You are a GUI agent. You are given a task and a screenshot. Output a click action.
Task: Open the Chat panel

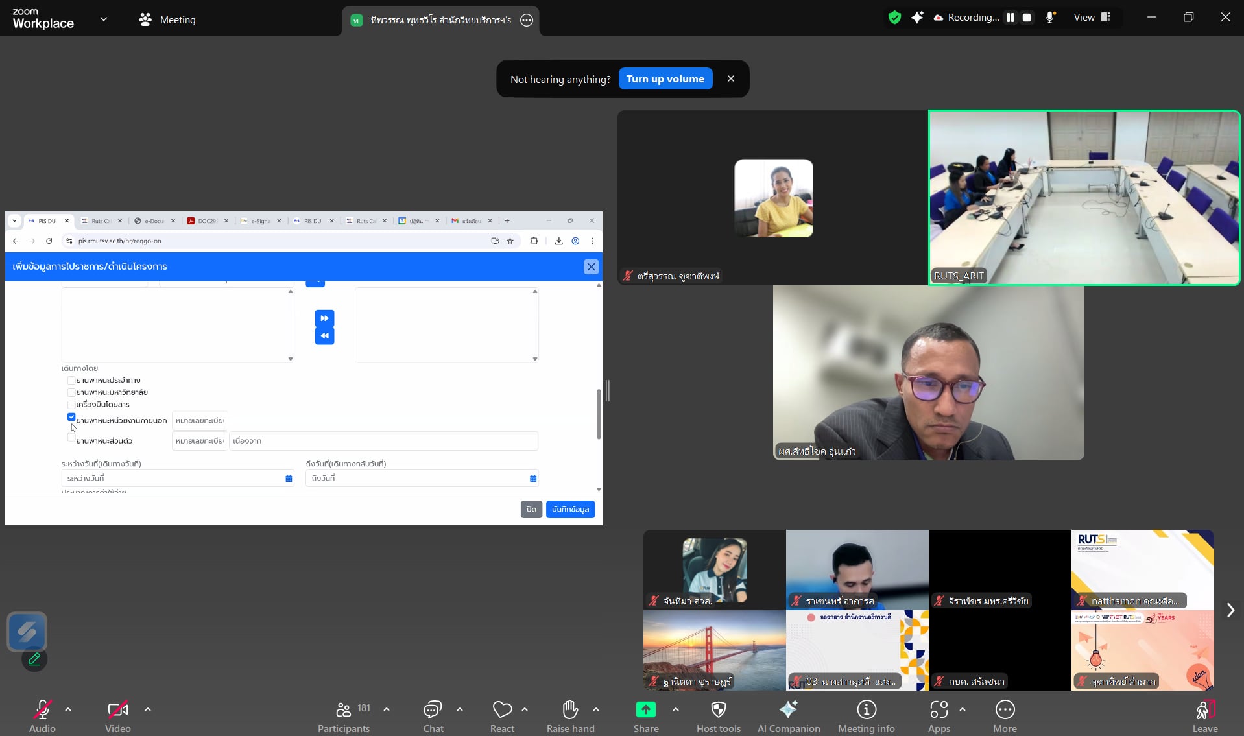(433, 715)
